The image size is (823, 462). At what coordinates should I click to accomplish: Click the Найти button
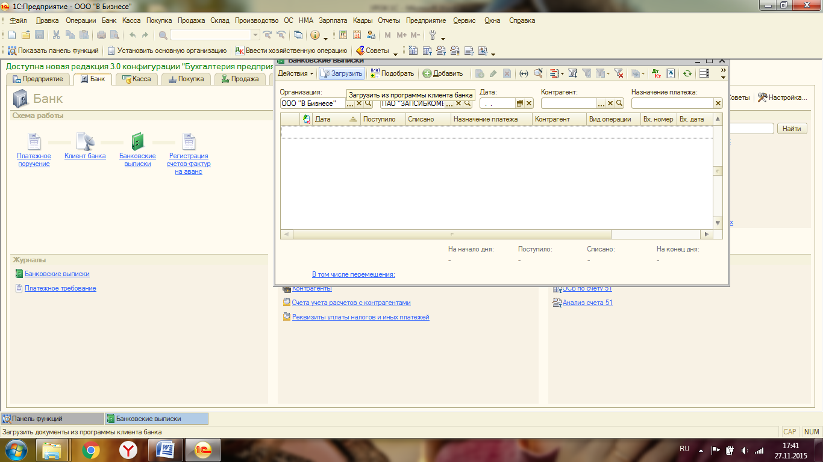[x=792, y=129]
